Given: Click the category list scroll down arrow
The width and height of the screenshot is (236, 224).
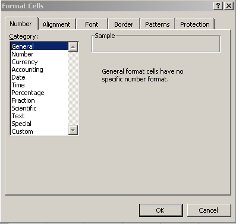Looking at the screenshot, I should [x=73, y=130].
